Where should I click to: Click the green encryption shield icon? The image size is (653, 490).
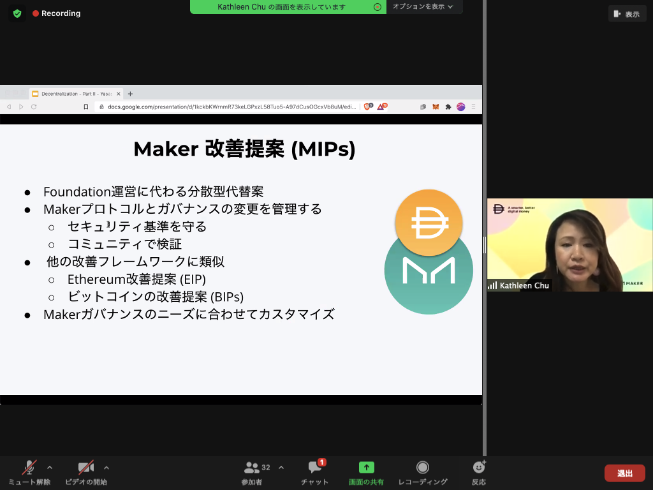(17, 13)
